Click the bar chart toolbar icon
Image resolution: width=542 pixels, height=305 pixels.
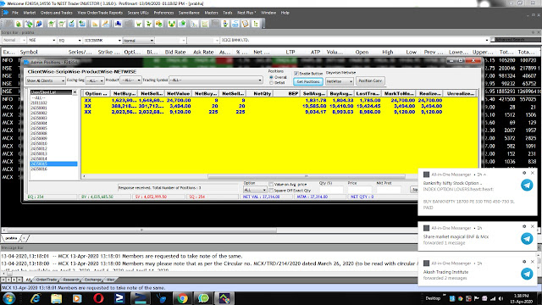(194, 24)
